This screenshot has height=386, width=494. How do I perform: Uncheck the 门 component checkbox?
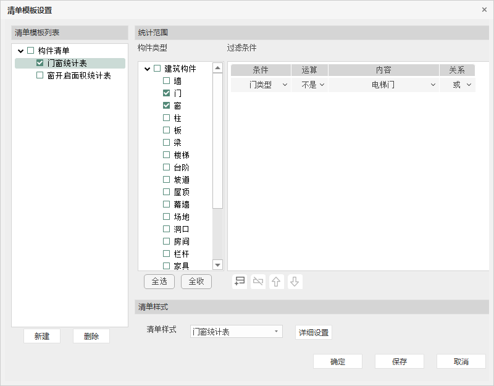(x=166, y=93)
